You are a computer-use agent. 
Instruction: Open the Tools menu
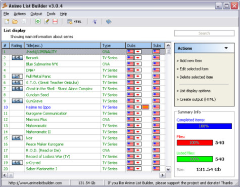[51, 14]
